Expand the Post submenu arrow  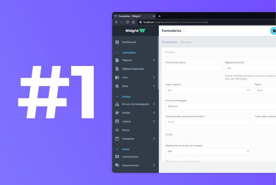154,77
